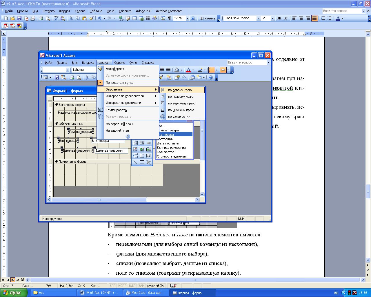Switch to Моя-база taskbar window
The width and height of the screenshot is (371, 297).
[146, 293]
